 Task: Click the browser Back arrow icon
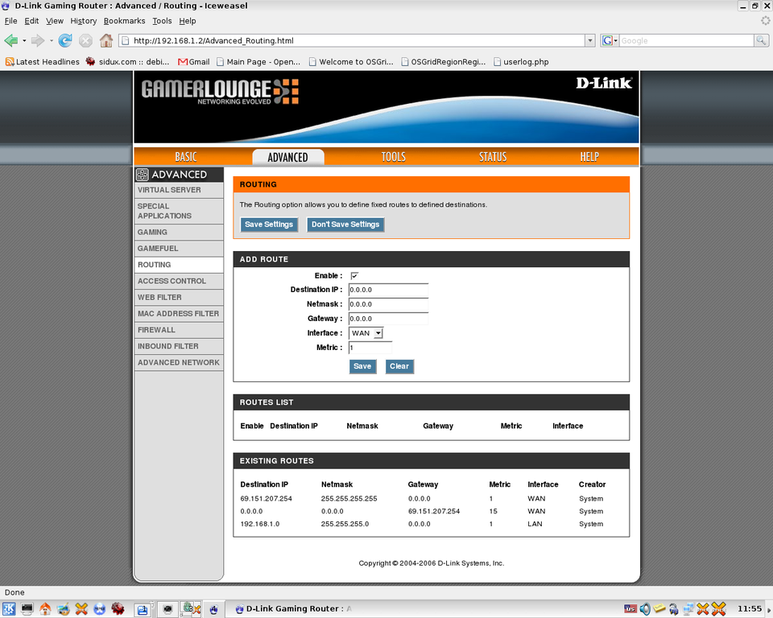[x=10, y=40]
